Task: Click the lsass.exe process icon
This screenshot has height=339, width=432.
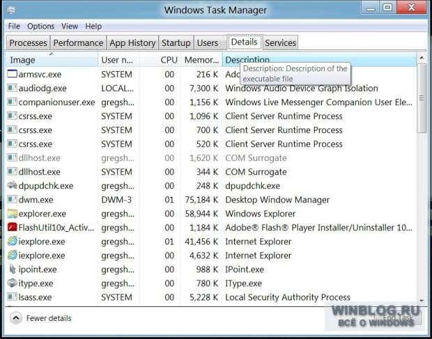Action: [12, 297]
